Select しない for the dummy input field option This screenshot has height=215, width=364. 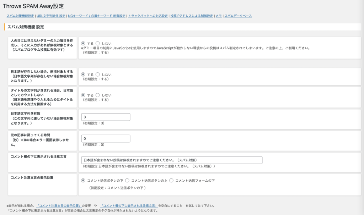(98, 43)
